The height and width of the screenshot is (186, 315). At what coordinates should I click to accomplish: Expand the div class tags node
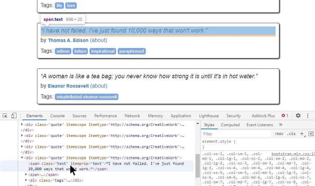pos(26,180)
